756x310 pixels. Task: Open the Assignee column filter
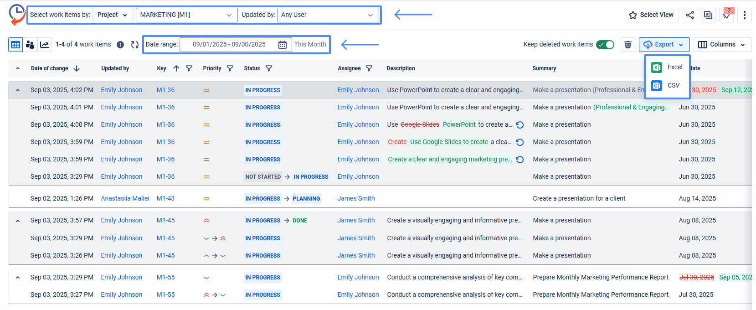tap(369, 68)
